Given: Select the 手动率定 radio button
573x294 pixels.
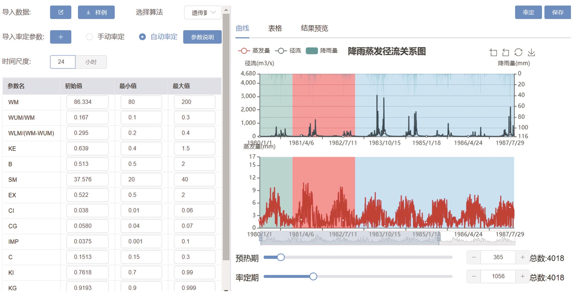Looking at the screenshot, I should (90, 37).
